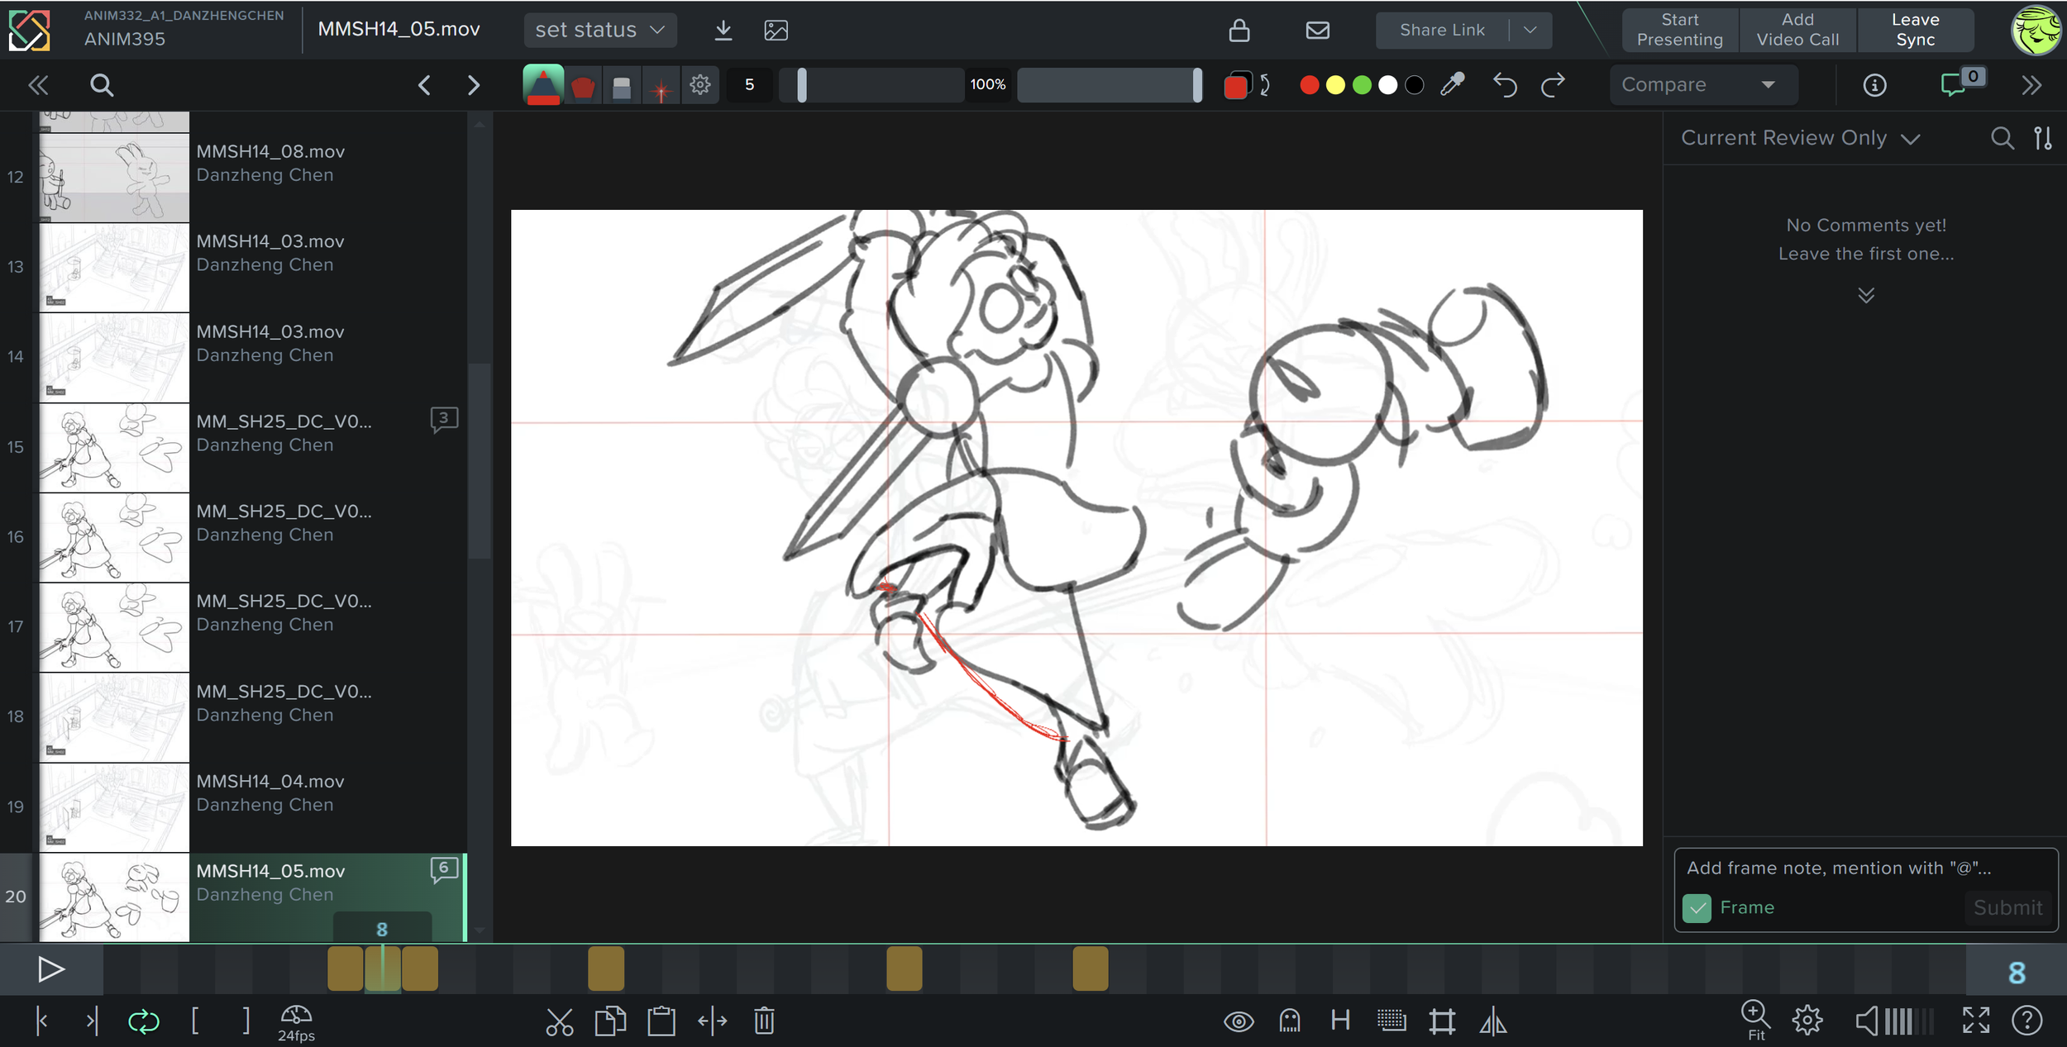The height and width of the screenshot is (1047, 2067).
Task: Open the Compare dropdown
Action: (1703, 84)
